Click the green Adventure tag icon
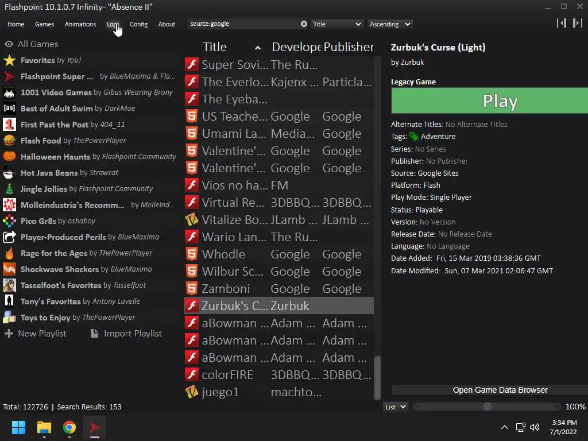 (x=413, y=137)
